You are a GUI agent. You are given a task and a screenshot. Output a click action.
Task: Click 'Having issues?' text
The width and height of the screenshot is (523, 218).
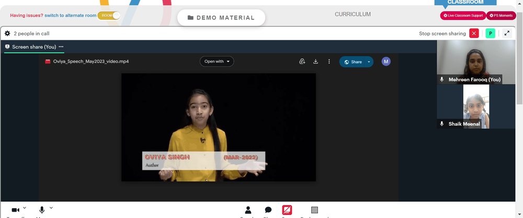point(27,15)
